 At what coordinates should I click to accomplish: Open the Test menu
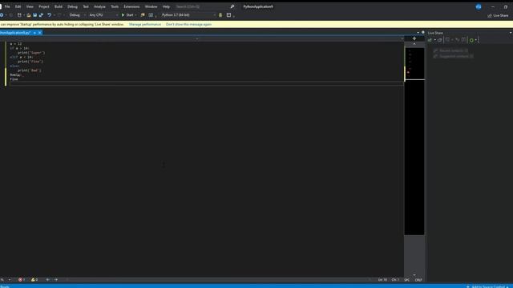pos(86,6)
